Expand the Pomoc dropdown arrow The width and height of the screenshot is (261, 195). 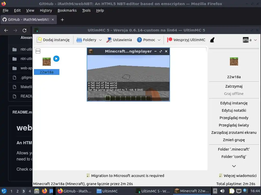159,40
